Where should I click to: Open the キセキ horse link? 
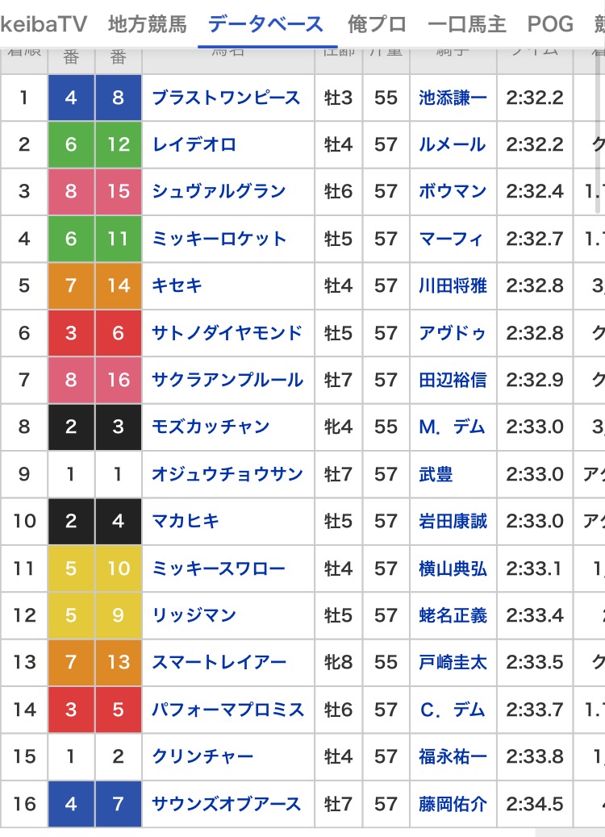(x=177, y=285)
